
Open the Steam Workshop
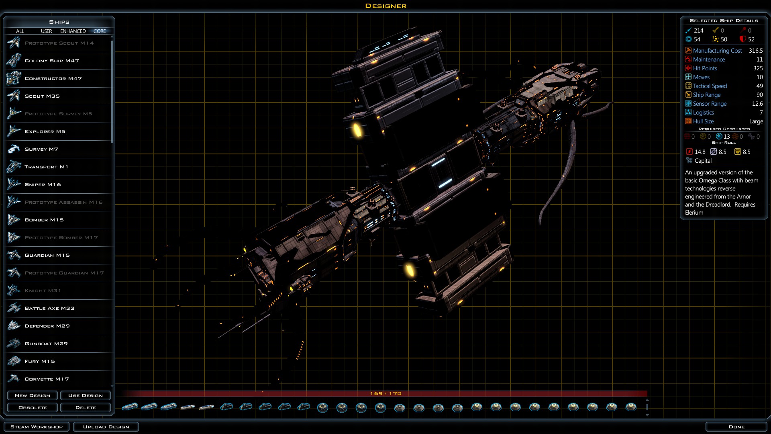[x=37, y=427]
